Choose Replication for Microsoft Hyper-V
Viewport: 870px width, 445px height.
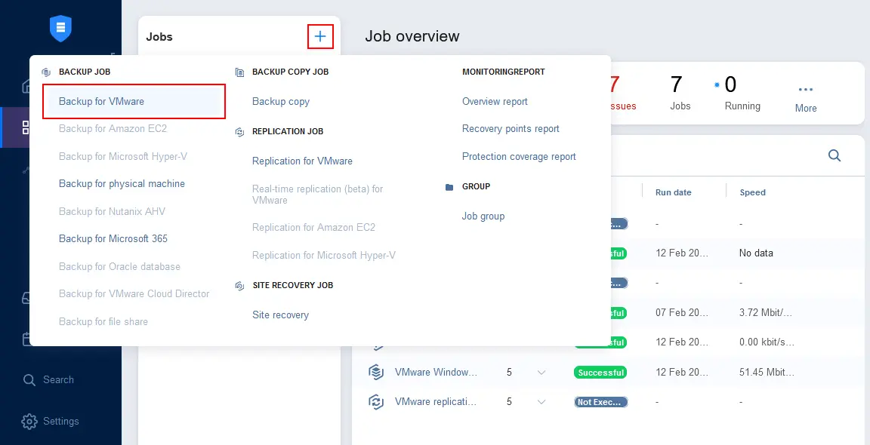pos(324,256)
